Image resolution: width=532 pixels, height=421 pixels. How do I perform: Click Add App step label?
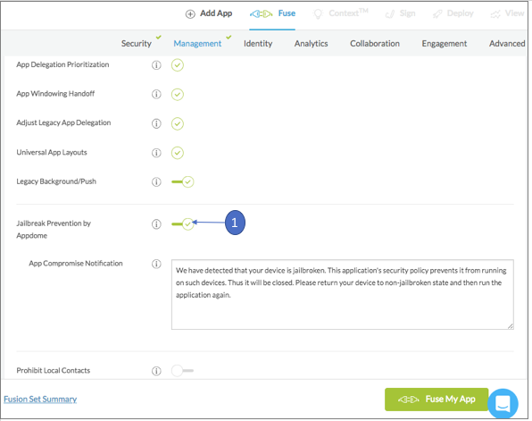click(x=216, y=13)
